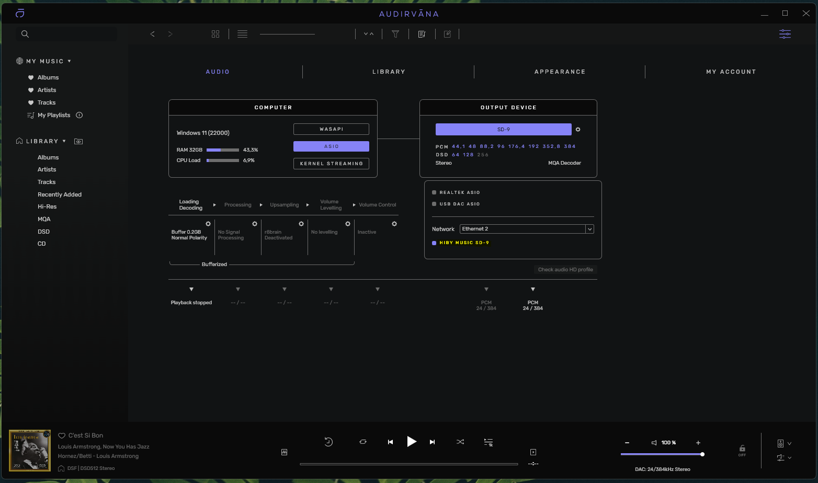The width and height of the screenshot is (818, 483).
Task: Open the play queue list icon
Action: point(422,34)
